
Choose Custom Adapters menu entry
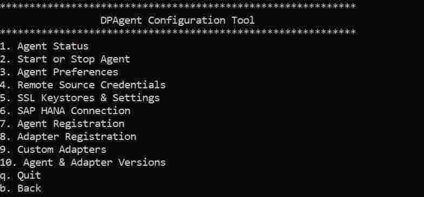click(x=53, y=150)
